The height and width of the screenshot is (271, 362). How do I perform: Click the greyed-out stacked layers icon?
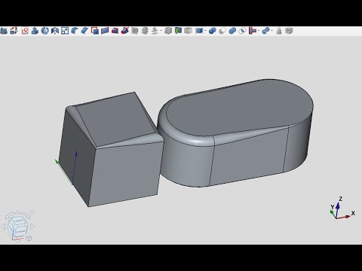(x=145, y=31)
